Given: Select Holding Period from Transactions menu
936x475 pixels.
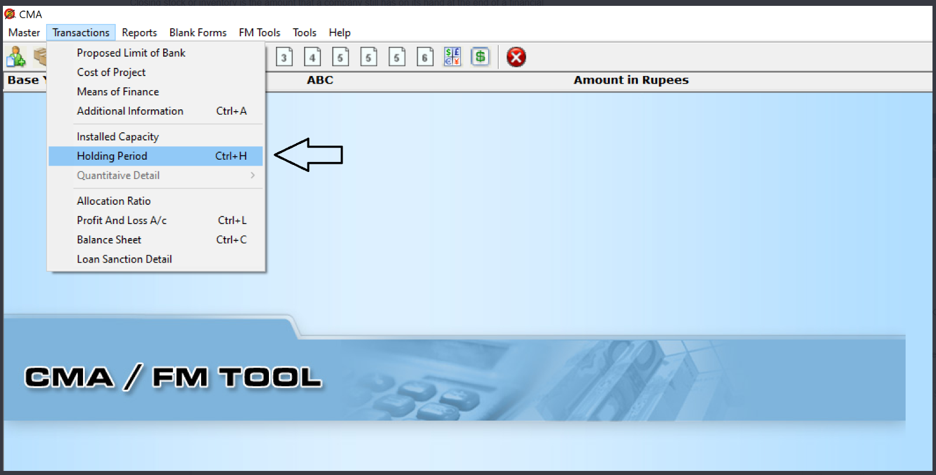Looking at the screenshot, I should coord(112,156).
